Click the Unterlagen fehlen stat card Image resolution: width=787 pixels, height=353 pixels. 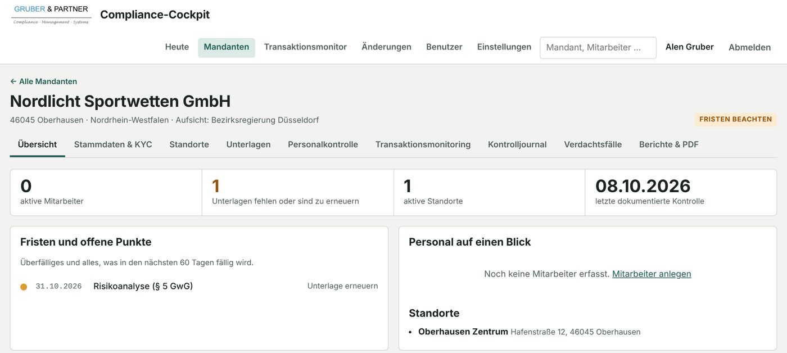[x=298, y=192]
